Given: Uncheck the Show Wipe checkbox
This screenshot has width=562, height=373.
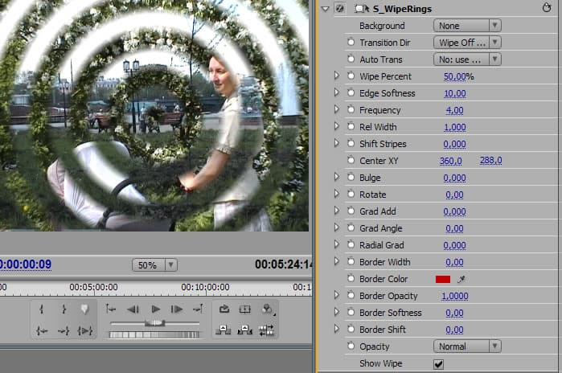Looking at the screenshot, I should point(438,364).
